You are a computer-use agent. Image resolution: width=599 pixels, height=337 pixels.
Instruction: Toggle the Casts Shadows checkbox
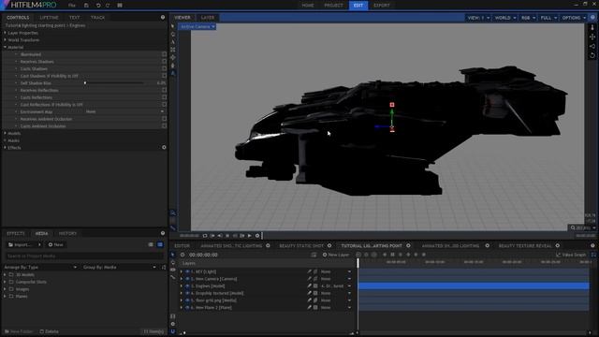tap(165, 68)
